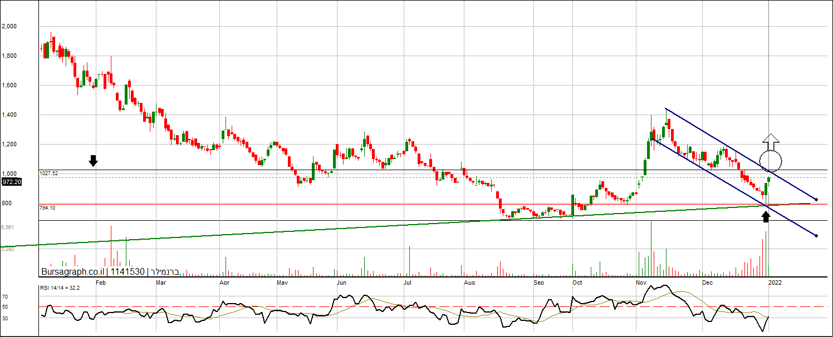Click the 794.10 support level label
The height and width of the screenshot is (337, 833).
click(47, 207)
